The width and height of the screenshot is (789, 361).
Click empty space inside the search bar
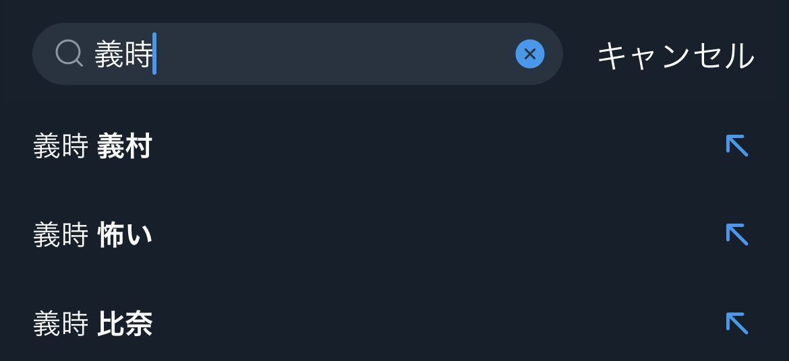(337, 54)
